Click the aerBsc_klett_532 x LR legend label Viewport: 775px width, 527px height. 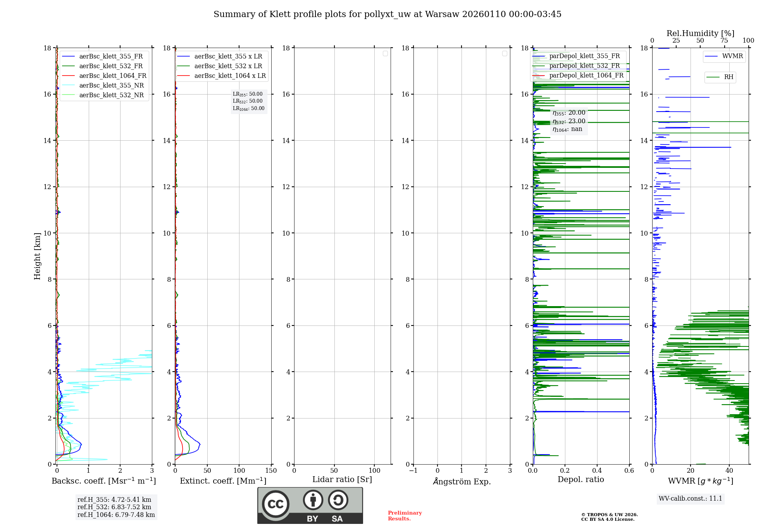(x=228, y=66)
